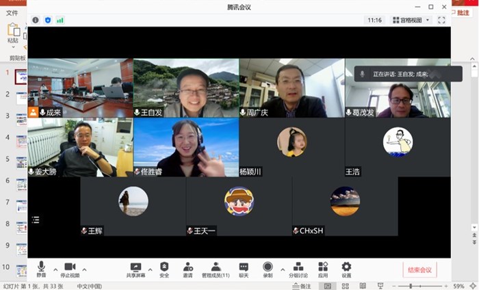The width and height of the screenshot is (479, 290).
Task: Click the meeting info icon at top left
Action: [36, 21]
